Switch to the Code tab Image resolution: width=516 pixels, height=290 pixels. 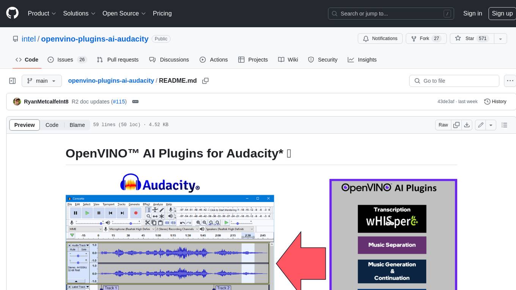tap(27, 60)
